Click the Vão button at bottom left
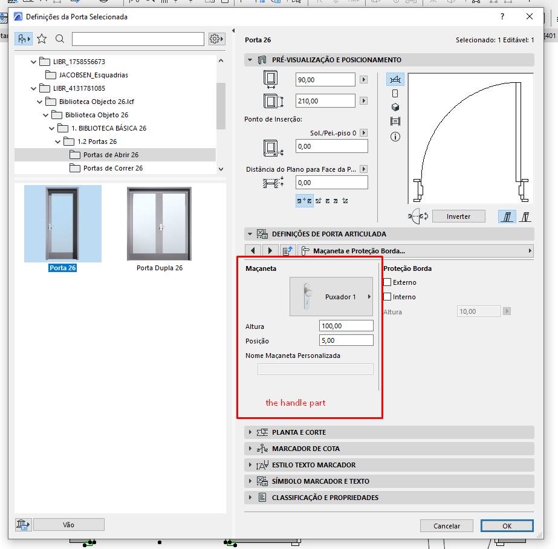This screenshot has height=549, width=558. pos(68,524)
